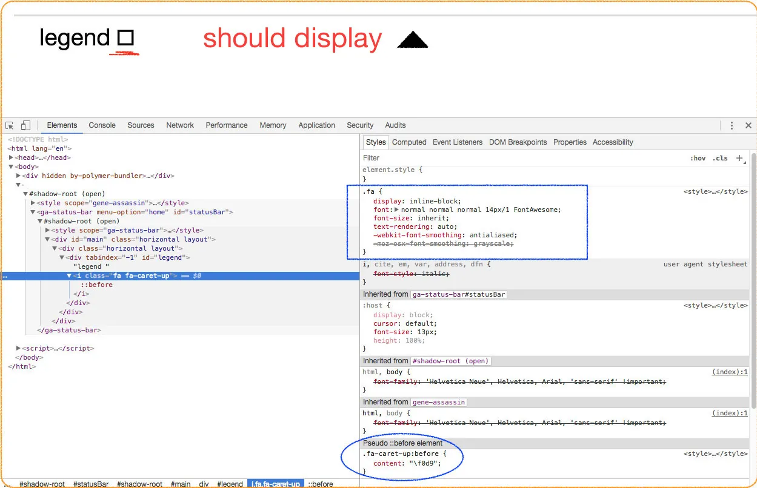Click gene-assassin inherited-from link
This screenshot has width=757, height=488.
pyautogui.click(x=439, y=402)
